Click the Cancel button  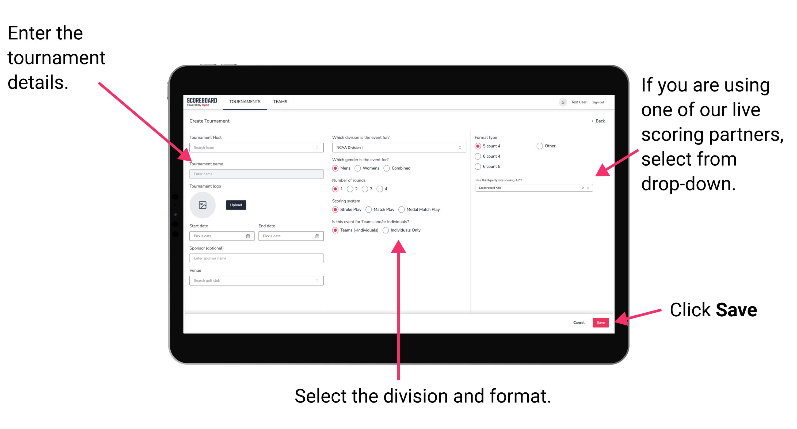pyautogui.click(x=579, y=323)
